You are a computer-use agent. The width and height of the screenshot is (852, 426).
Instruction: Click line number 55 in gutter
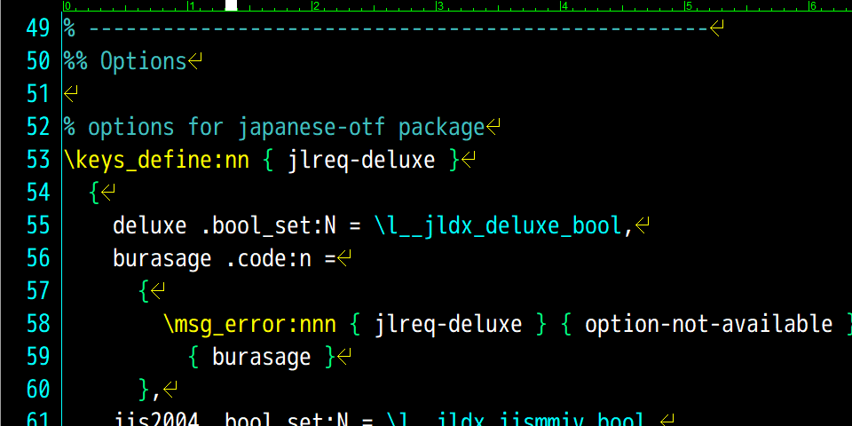click(x=38, y=225)
